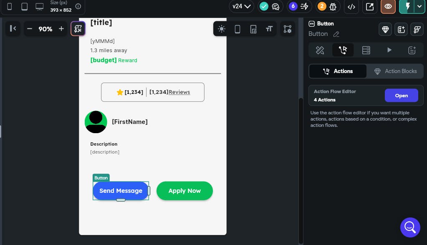
Task: Click the text size icon
Action: pyautogui.click(x=269, y=29)
